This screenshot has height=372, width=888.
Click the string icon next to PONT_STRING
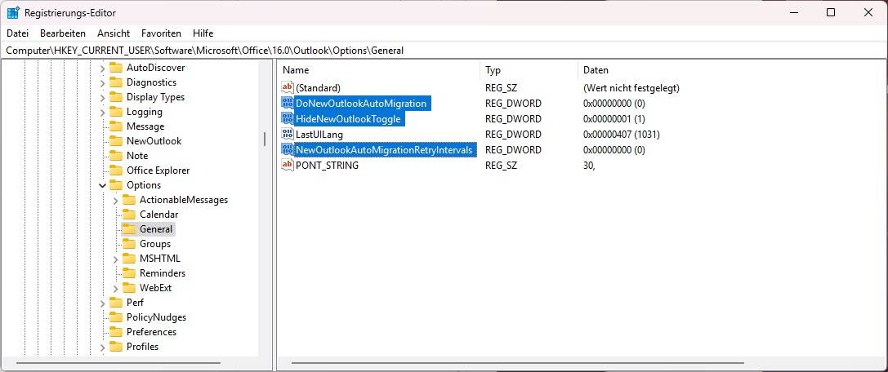tap(287, 166)
